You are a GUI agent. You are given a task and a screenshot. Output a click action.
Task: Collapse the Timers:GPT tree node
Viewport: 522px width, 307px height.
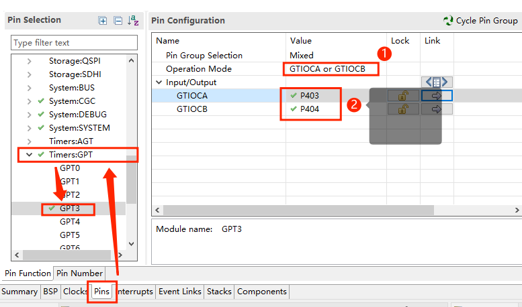[29, 155]
